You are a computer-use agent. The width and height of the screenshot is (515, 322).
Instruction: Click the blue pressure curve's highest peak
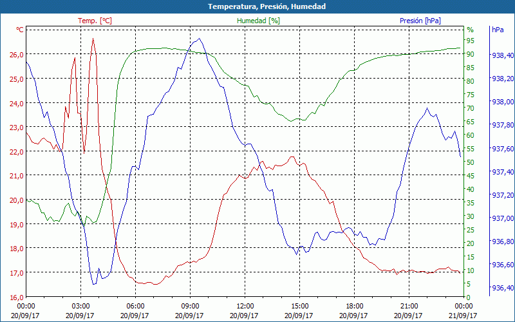click(199, 39)
